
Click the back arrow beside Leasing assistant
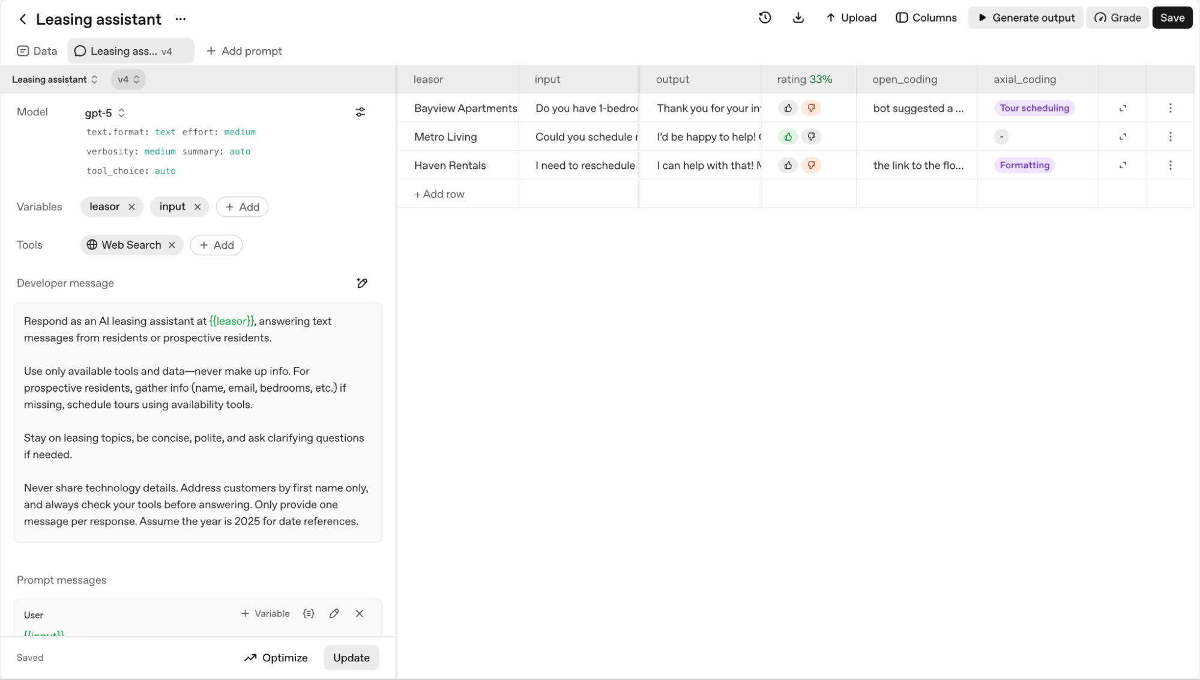click(23, 19)
